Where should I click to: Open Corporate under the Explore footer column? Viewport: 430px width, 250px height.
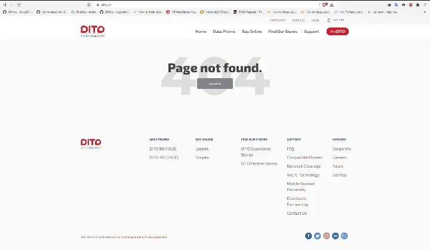[x=342, y=149]
